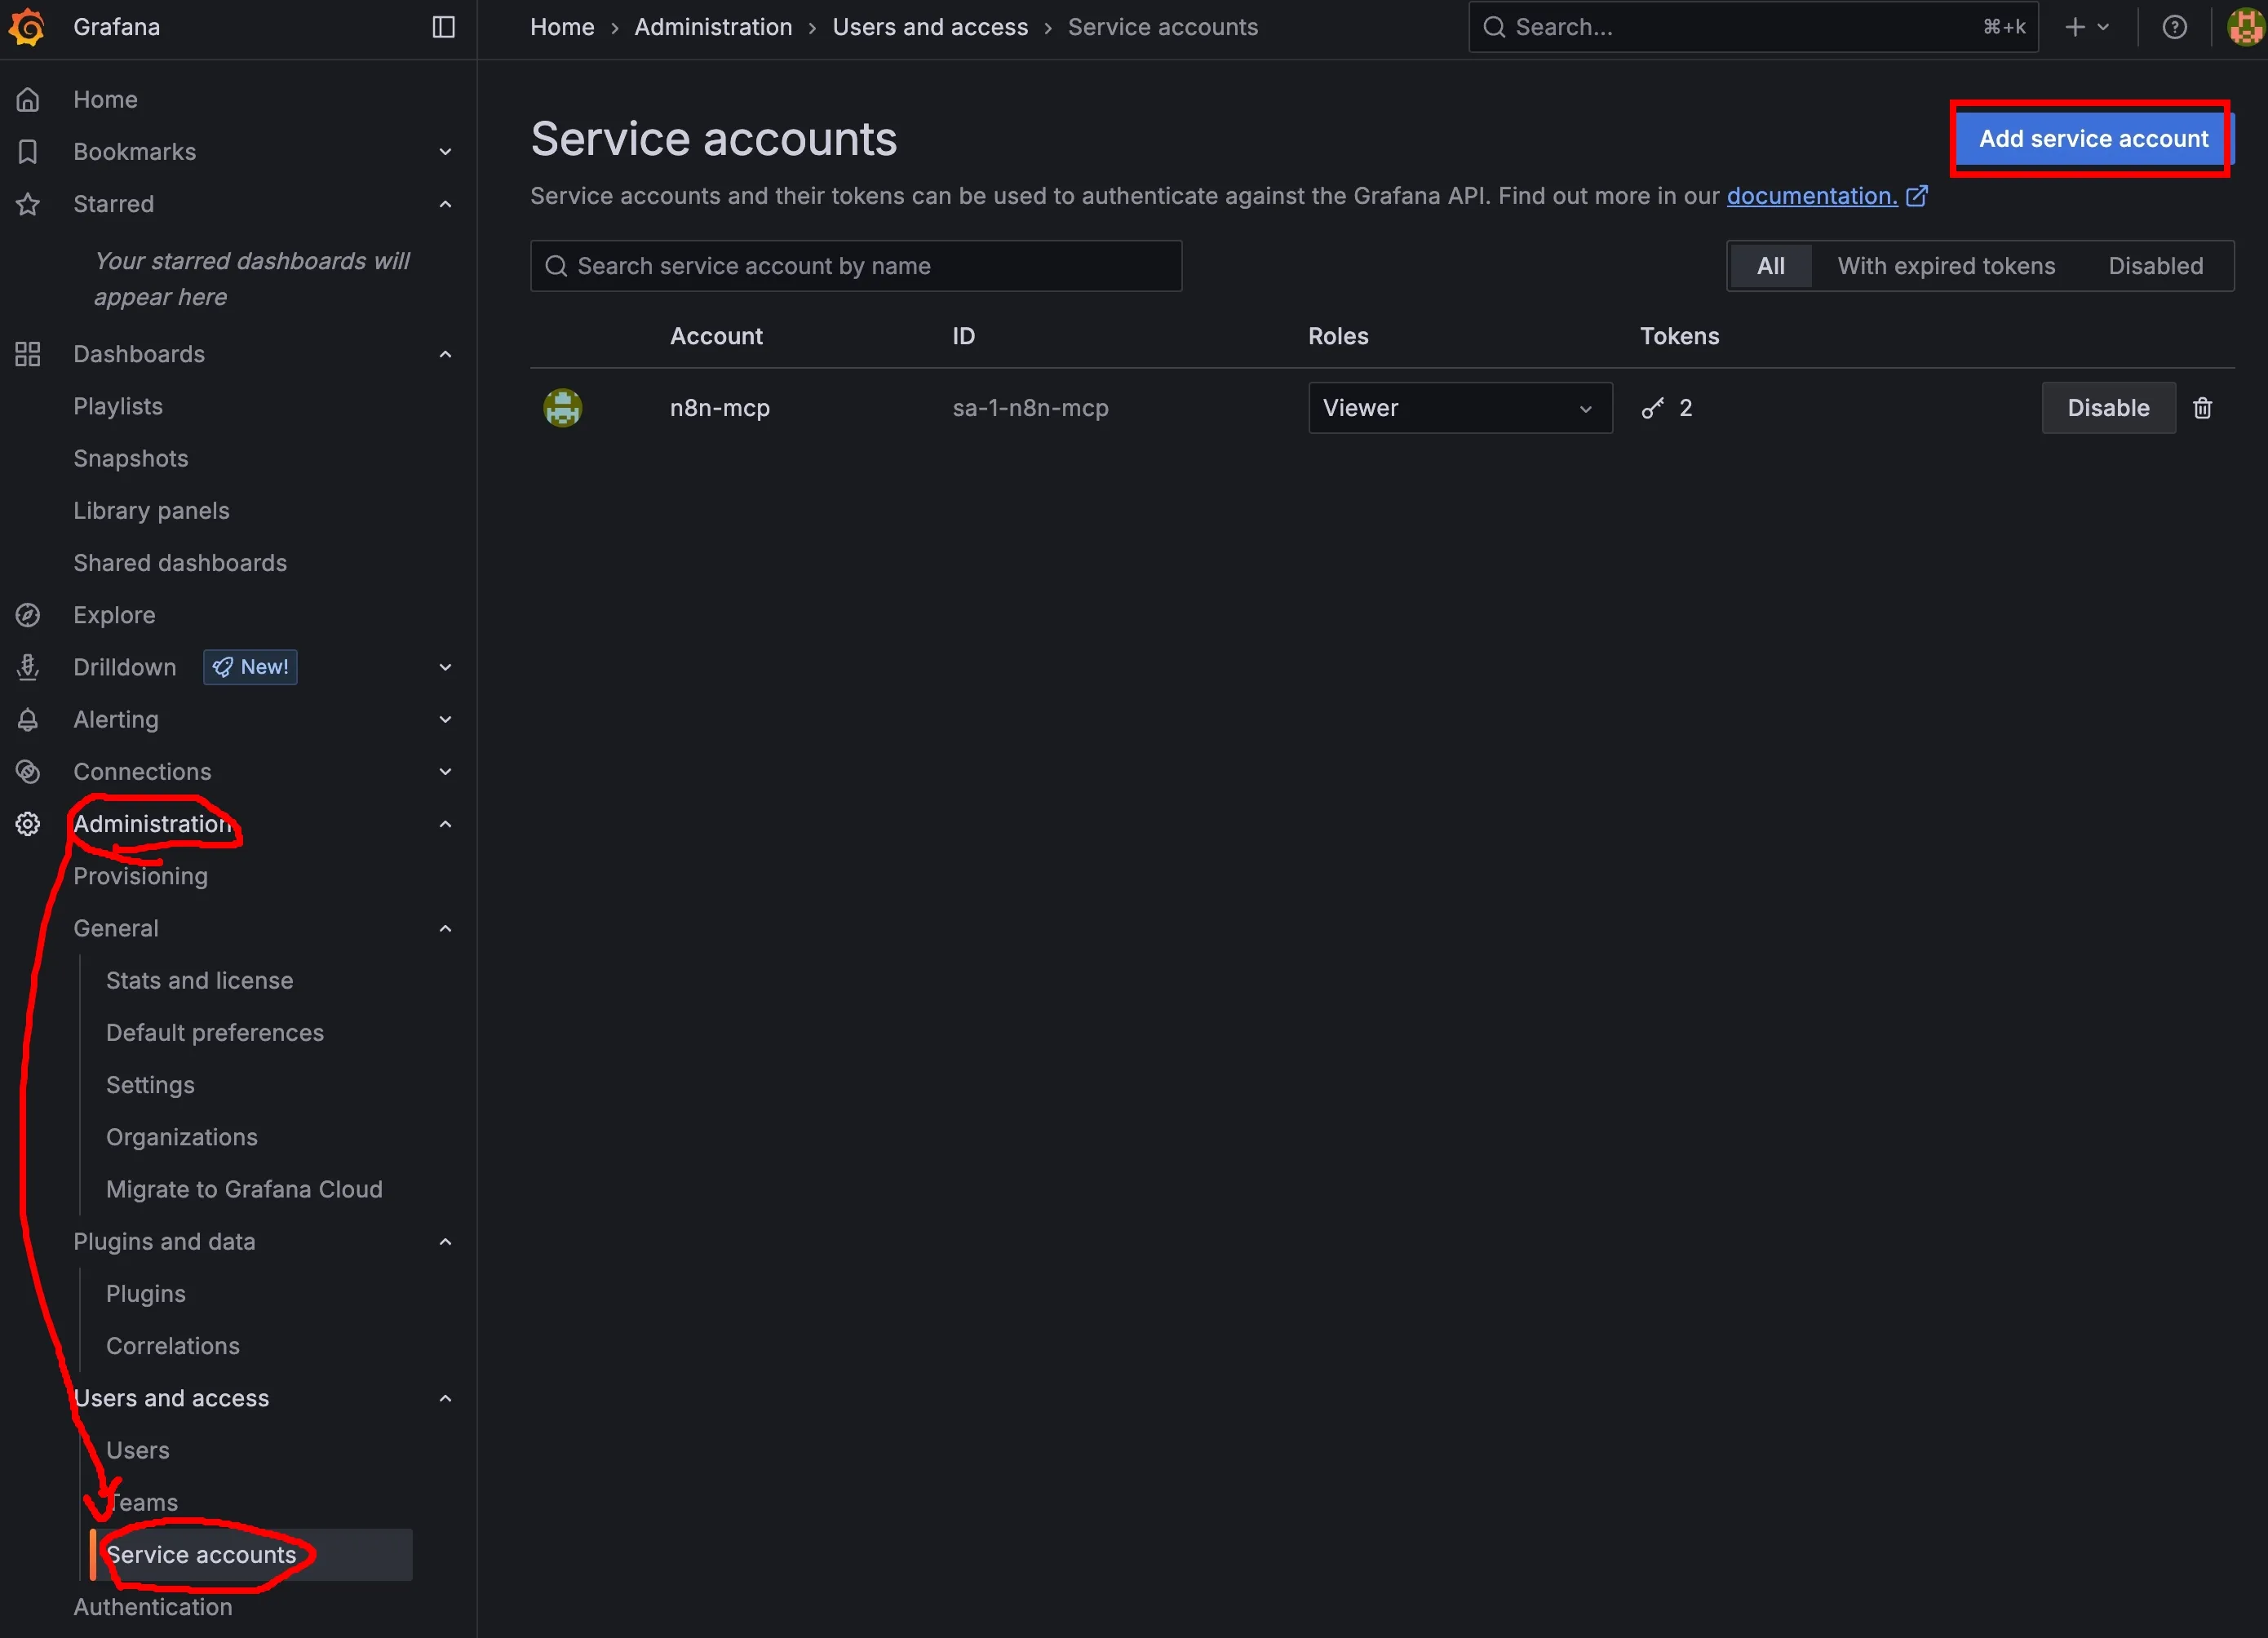Toggle the sidebar dock menu icon
The height and width of the screenshot is (1638, 2268).
point(443,27)
